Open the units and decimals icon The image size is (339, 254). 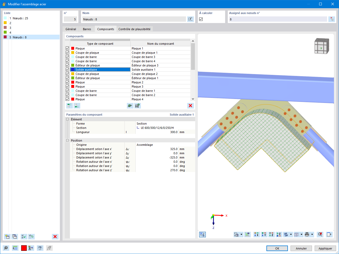[15, 248]
